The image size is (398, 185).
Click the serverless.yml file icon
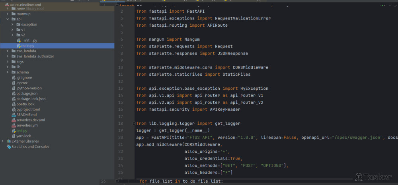tap(14, 125)
